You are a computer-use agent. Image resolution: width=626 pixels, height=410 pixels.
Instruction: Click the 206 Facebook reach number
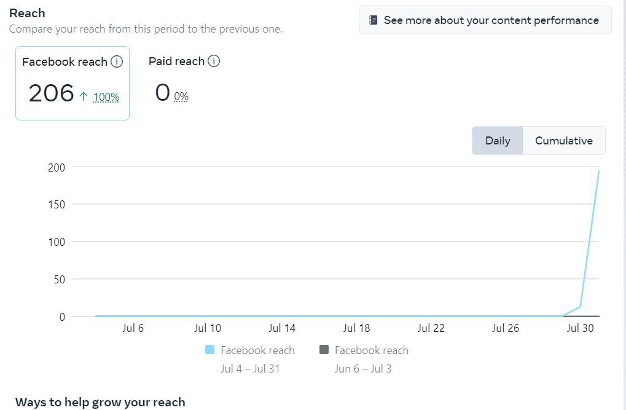[51, 93]
